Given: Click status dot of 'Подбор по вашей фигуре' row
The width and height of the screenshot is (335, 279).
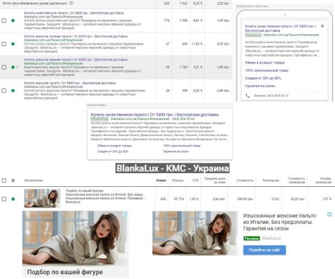Looking at the screenshot, I should [x=13, y=199].
